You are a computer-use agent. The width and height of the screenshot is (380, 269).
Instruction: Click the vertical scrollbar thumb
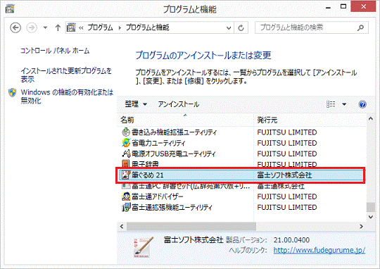tap(371, 207)
